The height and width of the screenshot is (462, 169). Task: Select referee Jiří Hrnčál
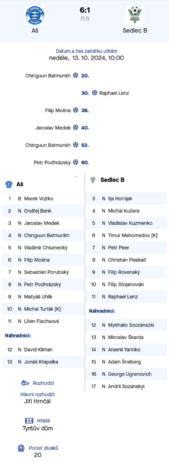tap(37, 401)
